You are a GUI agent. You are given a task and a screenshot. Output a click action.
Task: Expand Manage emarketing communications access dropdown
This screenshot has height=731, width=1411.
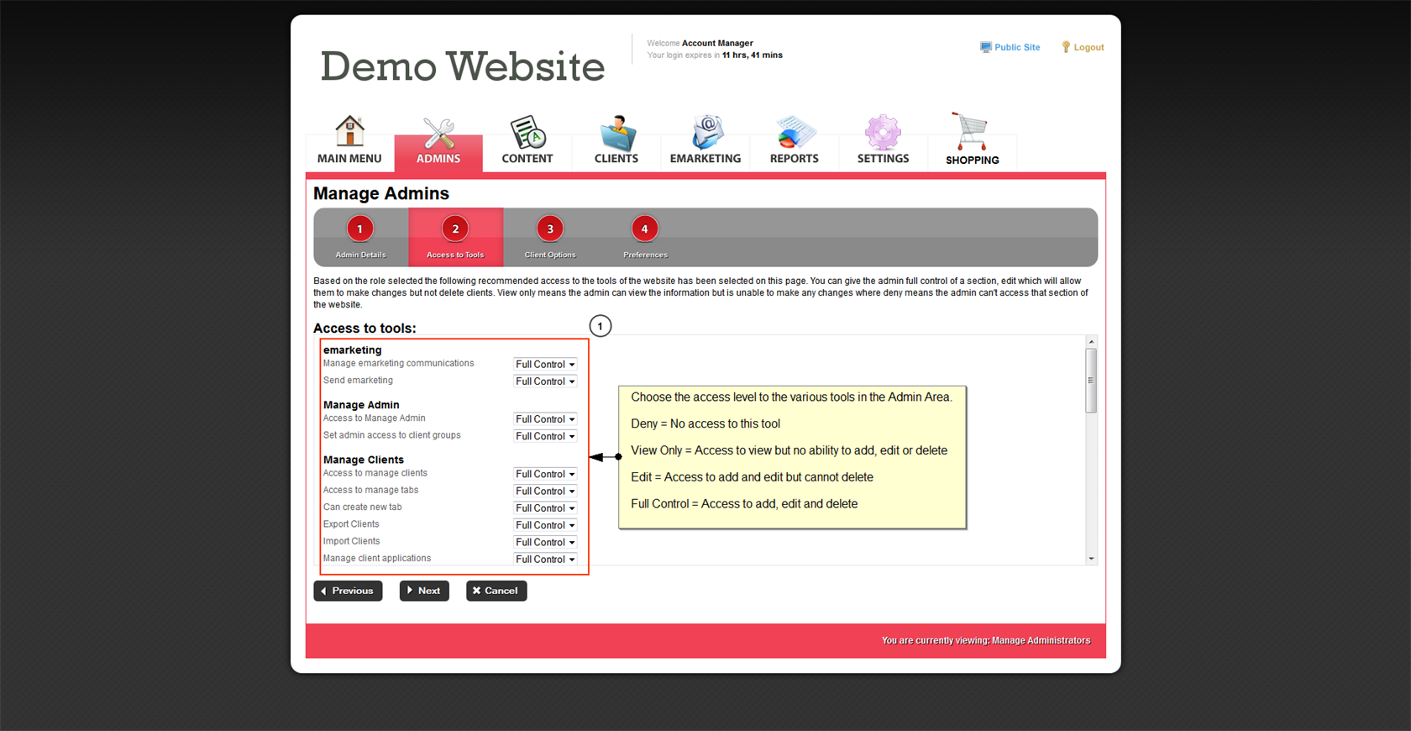(545, 365)
